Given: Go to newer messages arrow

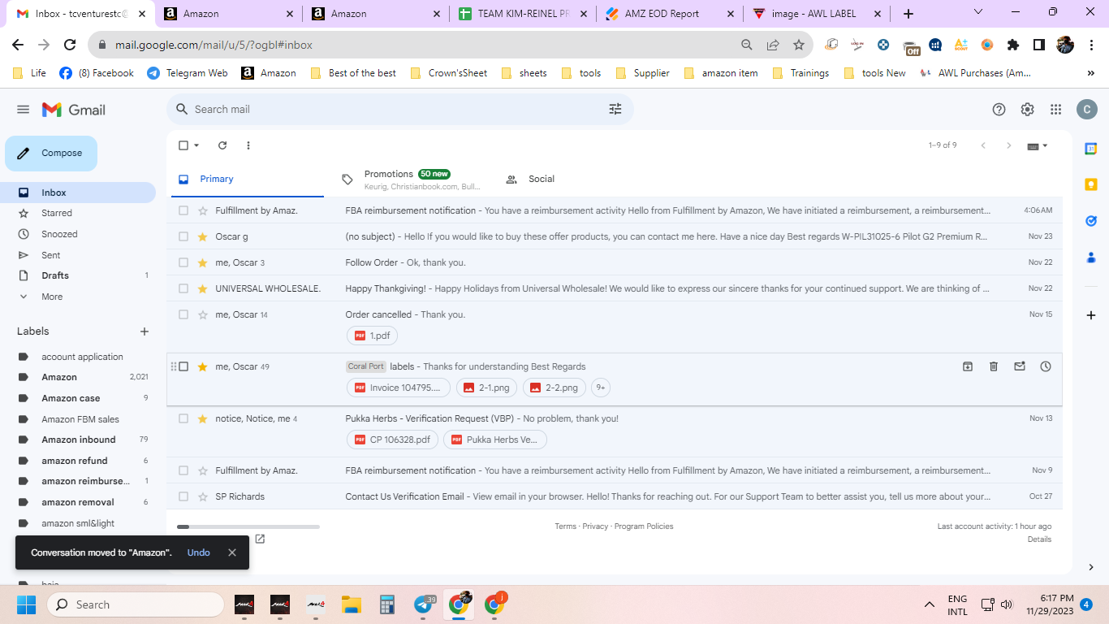Looking at the screenshot, I should click(983, 145).
